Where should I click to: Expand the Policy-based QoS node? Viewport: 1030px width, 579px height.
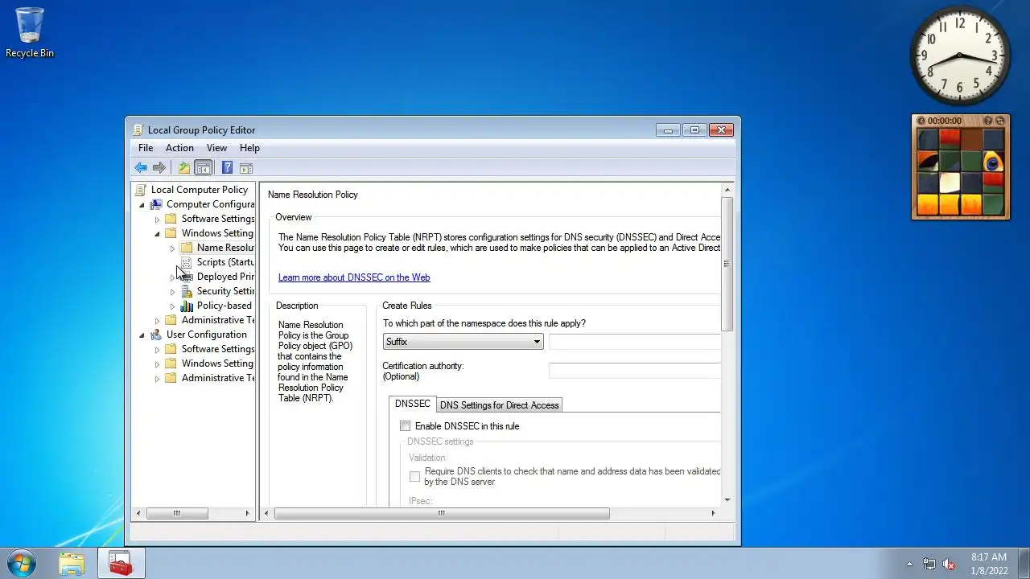click(x=172, y=306)
